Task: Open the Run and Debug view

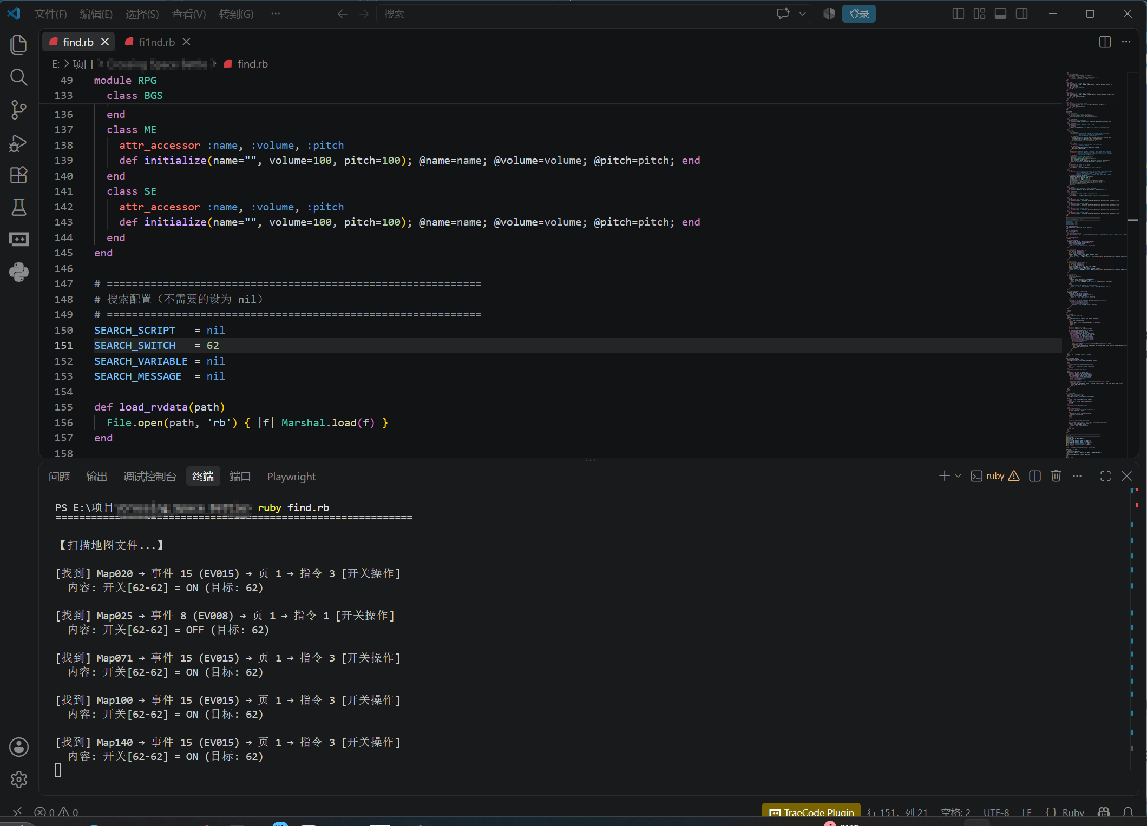Action: (x=19, y=143)
